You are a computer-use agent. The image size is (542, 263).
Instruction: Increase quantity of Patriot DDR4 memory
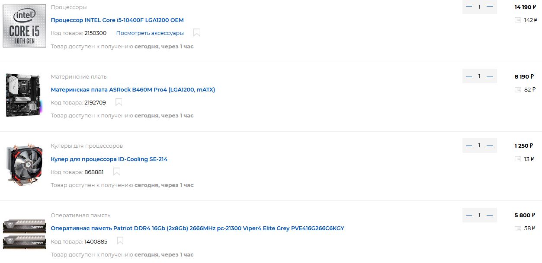490,215
